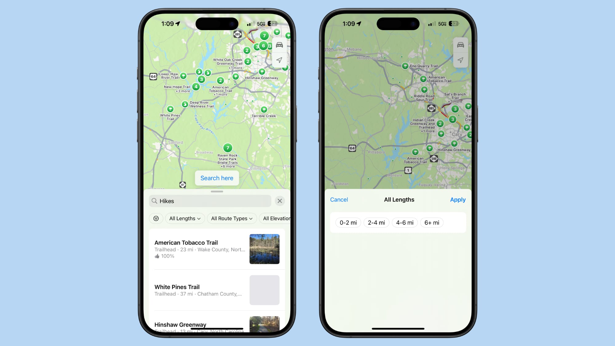Viewport: 615px width, 346px height.
Task: Tap Search here to refresh map results
Action: click(x=217, y=178)
